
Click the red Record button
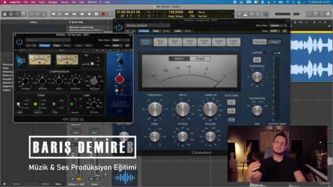pos(104,14)
